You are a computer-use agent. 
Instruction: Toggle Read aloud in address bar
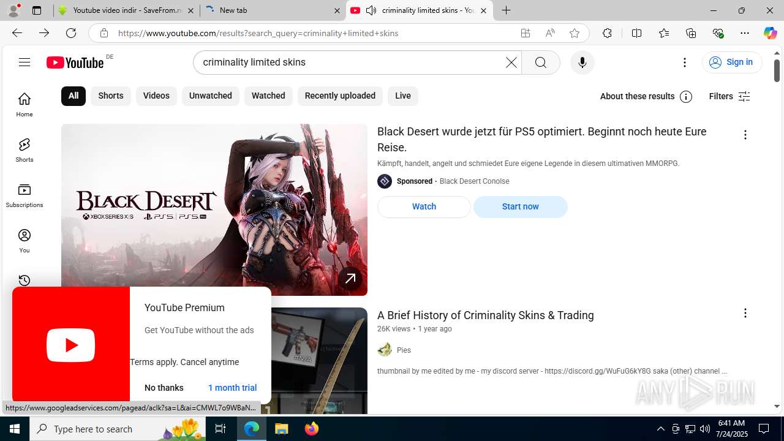pos(550,33)
